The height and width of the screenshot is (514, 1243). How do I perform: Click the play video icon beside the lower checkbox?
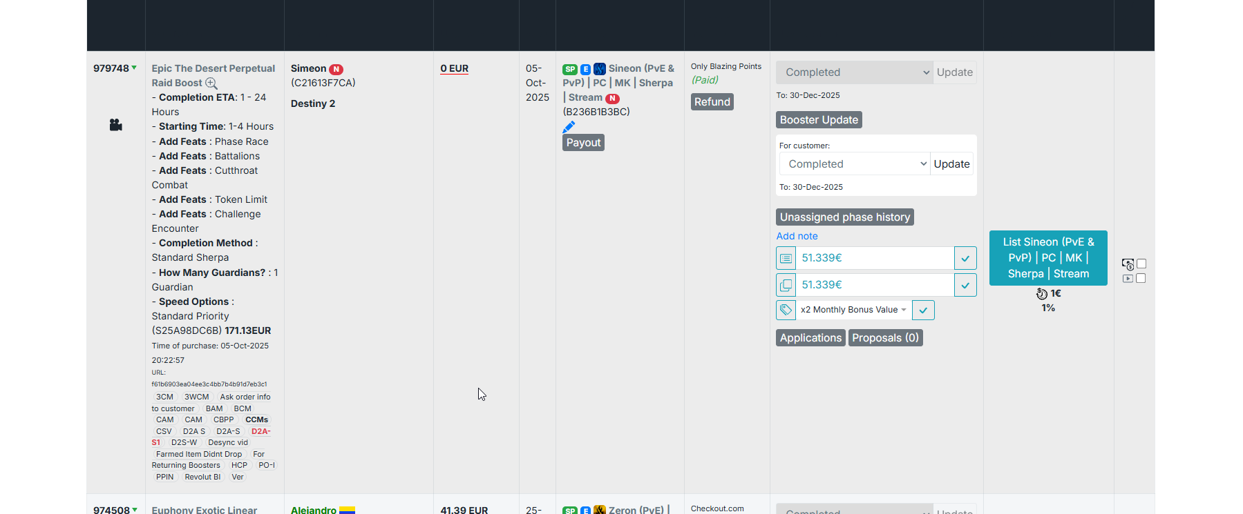click(x=1128, y=279)
